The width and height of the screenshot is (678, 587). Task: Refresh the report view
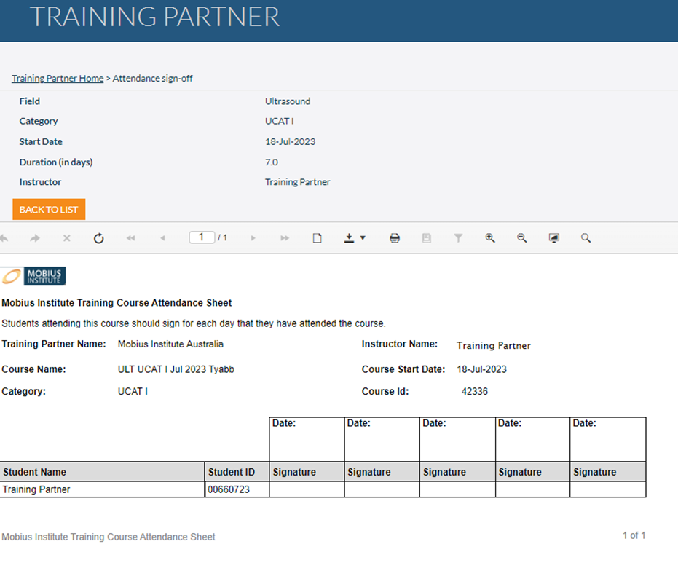point(98,237)
